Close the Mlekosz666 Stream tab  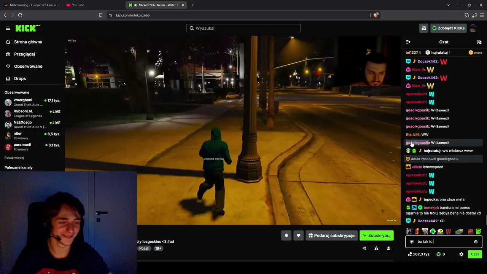tap(183, 5)
